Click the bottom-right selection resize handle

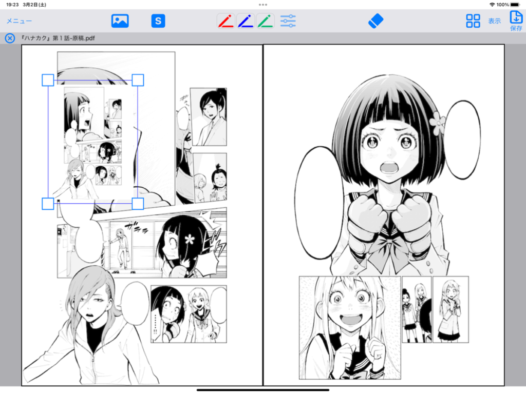pos(138,204)
